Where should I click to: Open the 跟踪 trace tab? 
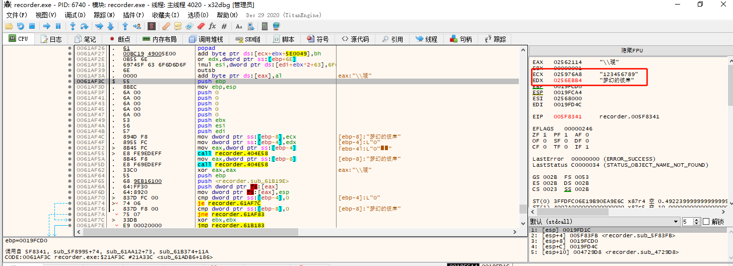point(495,39)
